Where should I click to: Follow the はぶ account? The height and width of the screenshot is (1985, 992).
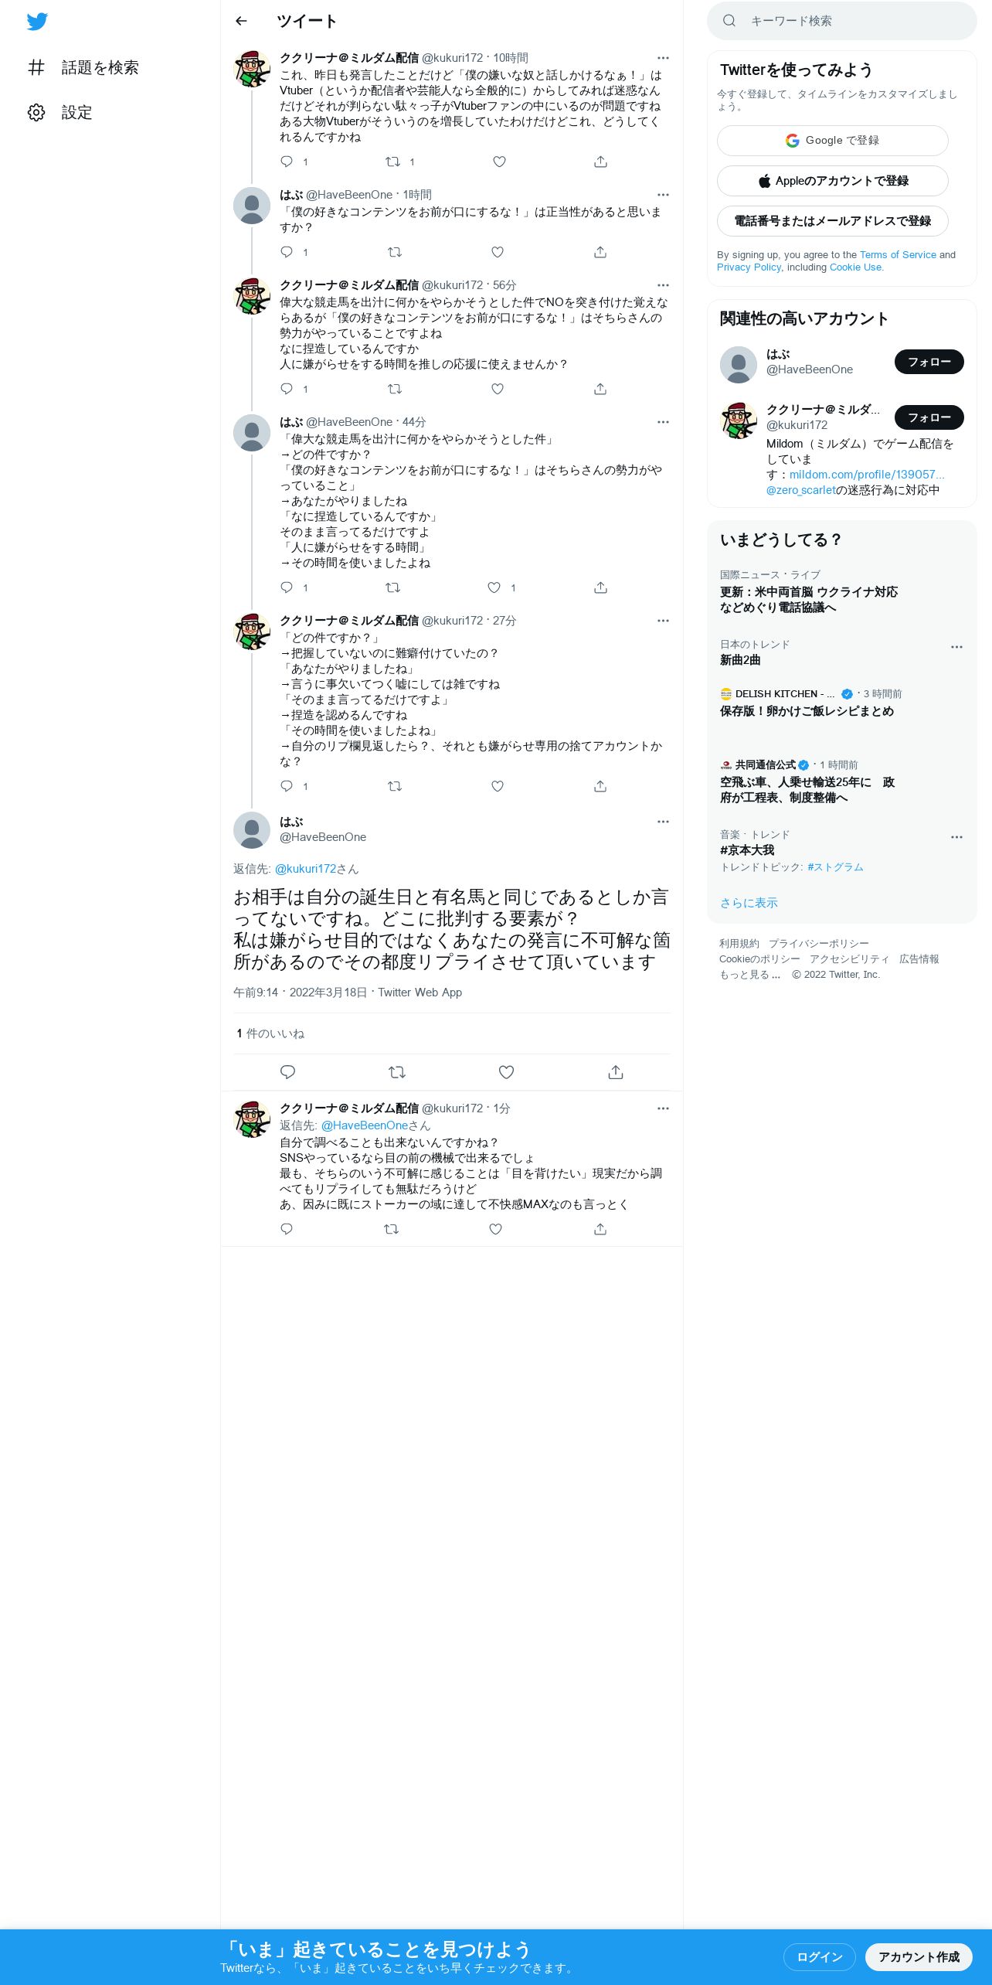929,362
